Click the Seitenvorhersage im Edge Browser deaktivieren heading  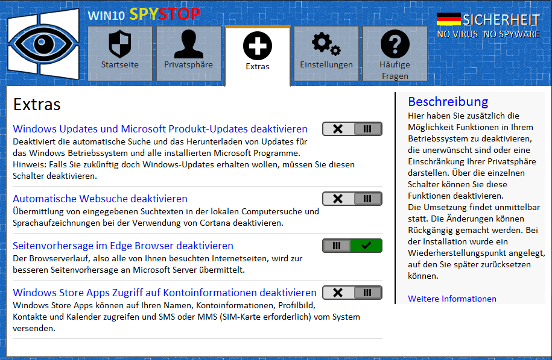pyautogui.click(x=123, y=246)
